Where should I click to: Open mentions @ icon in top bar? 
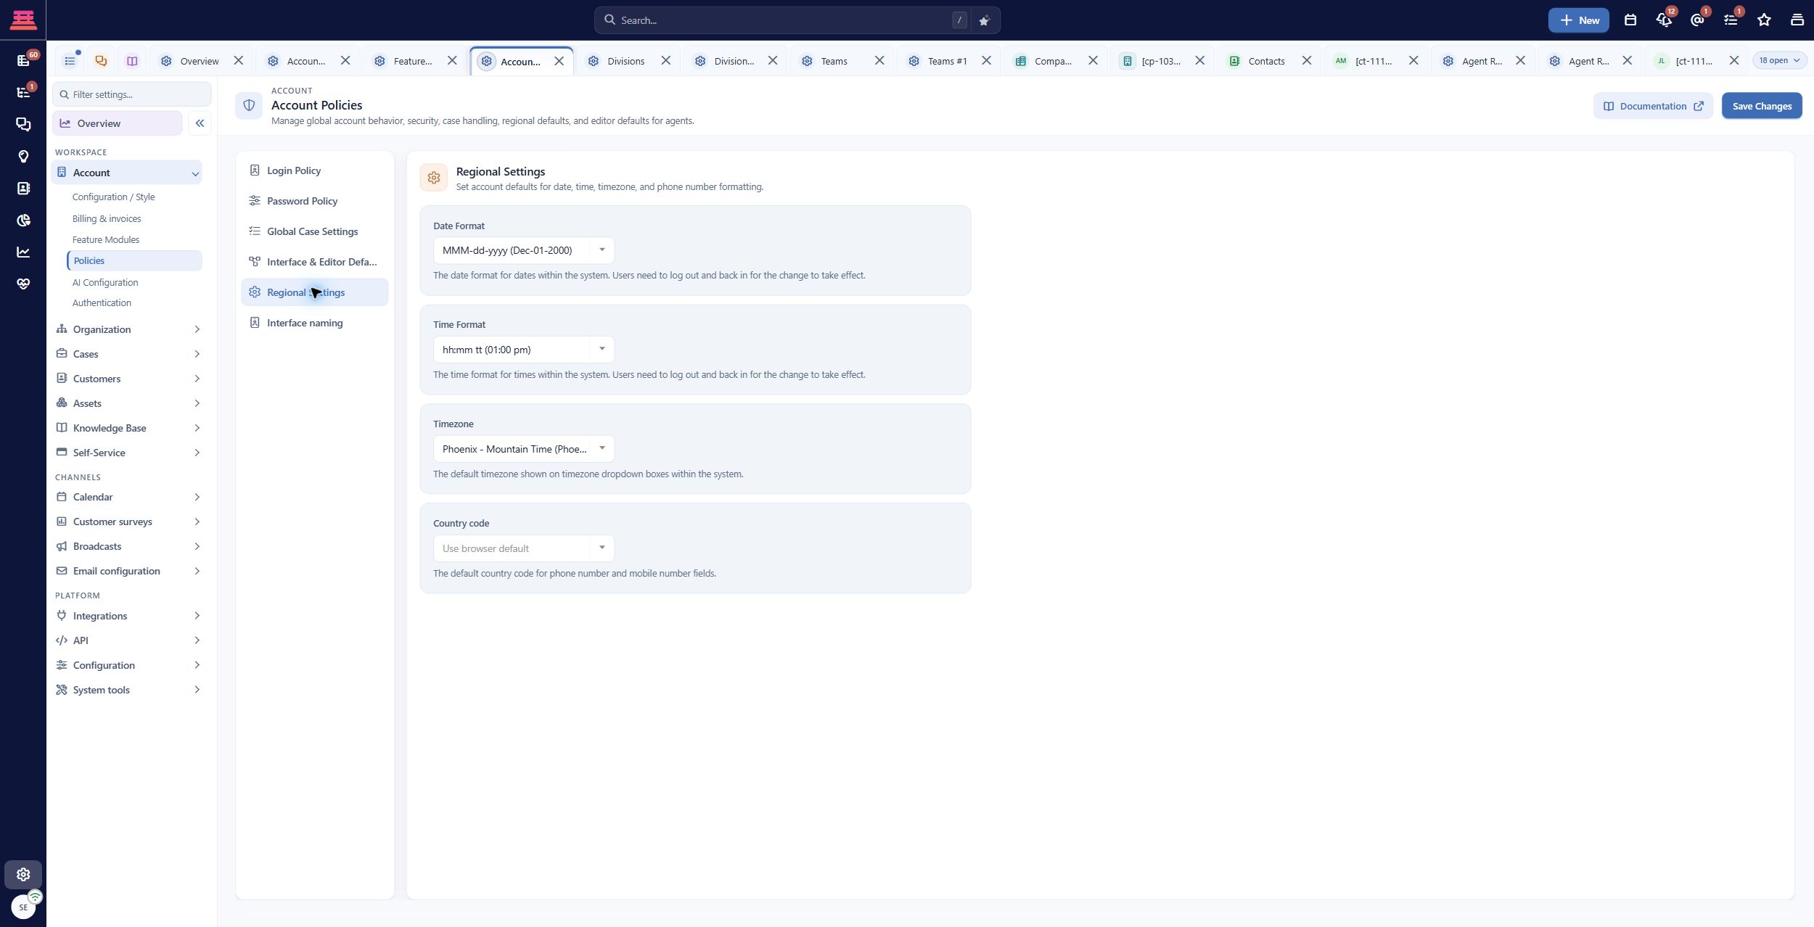[1697, 20]
